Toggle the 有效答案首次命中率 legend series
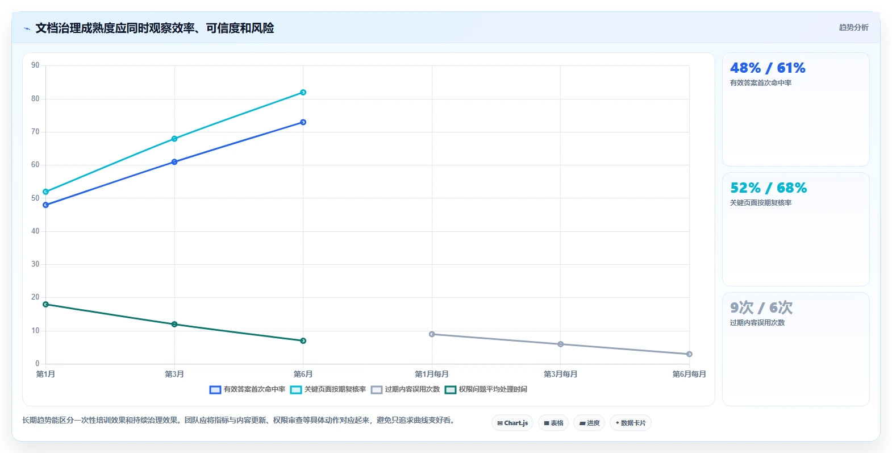Viewport: 892px width, 453px height. (x=248, y=389)
